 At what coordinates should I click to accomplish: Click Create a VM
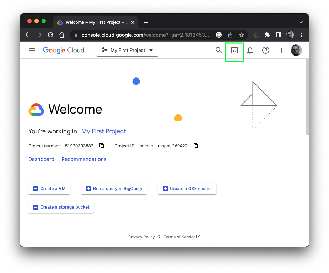[x=49, y=189]
